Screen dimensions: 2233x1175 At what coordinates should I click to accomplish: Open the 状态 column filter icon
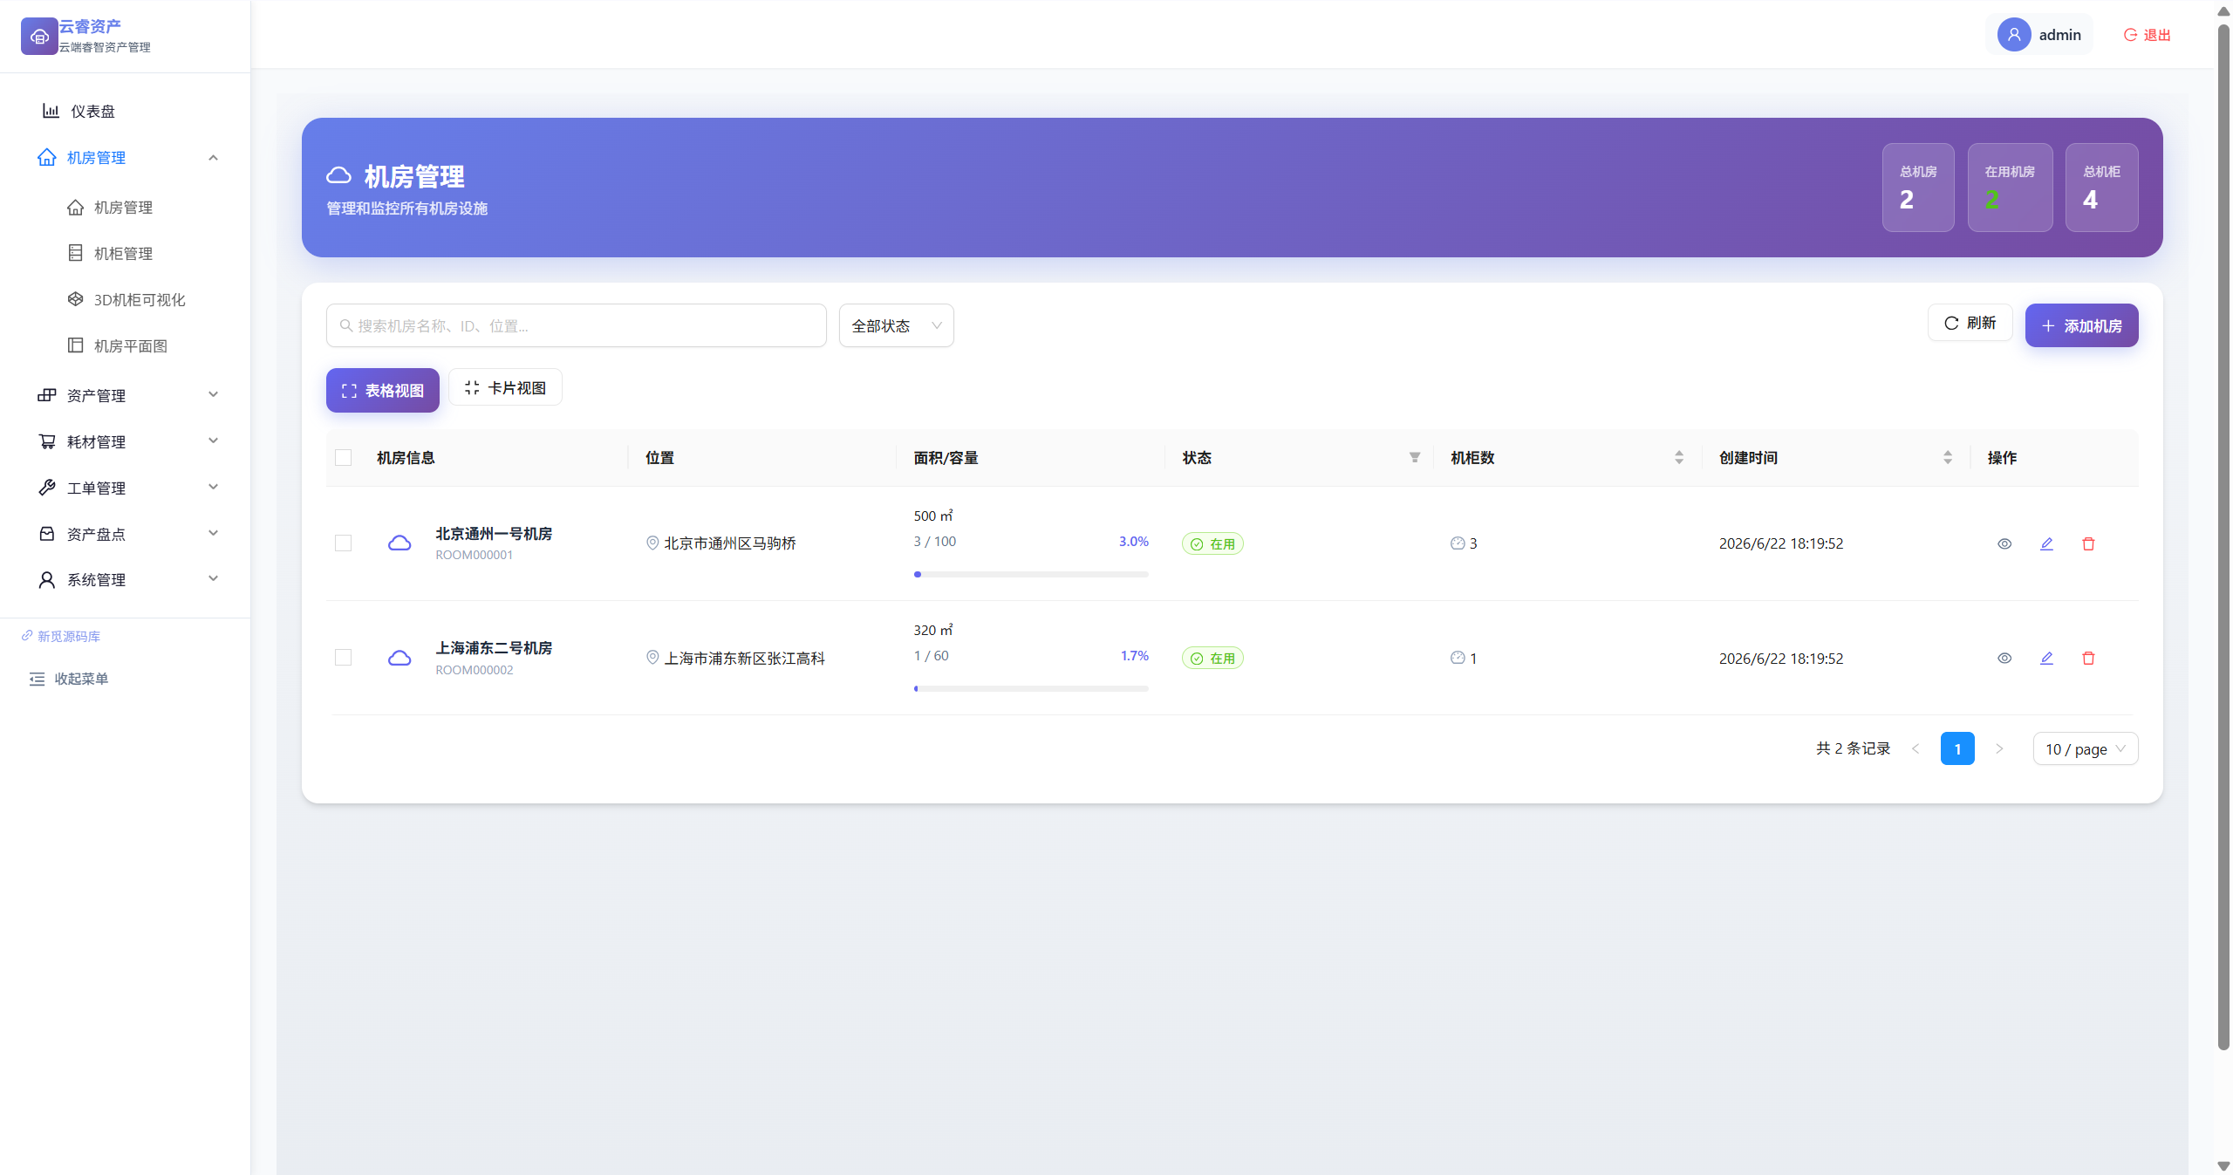pyautogui.click(x=1415, y=457)
